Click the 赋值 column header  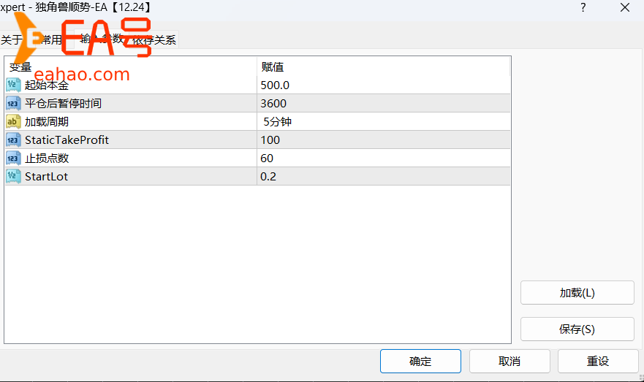pyautogui.click(x=384, y=66)
